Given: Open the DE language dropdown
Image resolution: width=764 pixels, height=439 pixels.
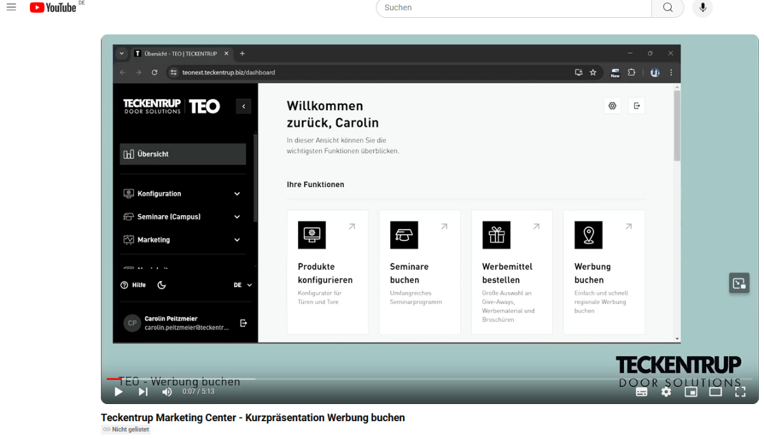Looking at the screenshot, I should [243, 285].
